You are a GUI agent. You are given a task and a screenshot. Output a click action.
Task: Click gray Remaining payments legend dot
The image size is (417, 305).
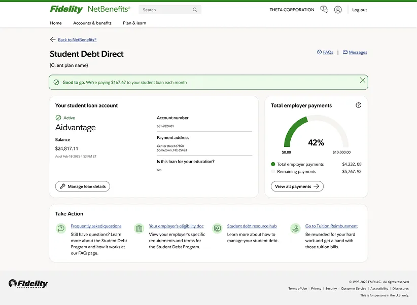tap(273, 171)
